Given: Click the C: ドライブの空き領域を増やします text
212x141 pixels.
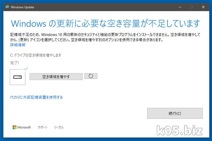Looking at the screenshot, I should click(x=36, y=55).
